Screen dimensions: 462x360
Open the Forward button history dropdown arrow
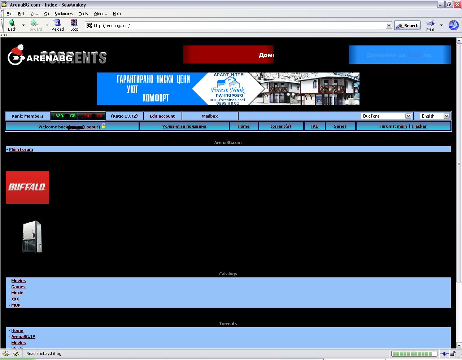[x=47, y=25]
